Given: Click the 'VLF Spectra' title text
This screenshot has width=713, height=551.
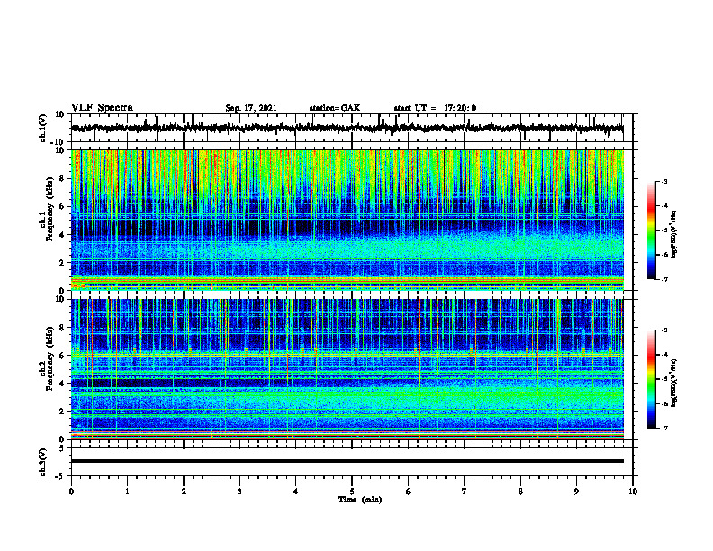Looking at the screenshot, I should tap(103, 108).
